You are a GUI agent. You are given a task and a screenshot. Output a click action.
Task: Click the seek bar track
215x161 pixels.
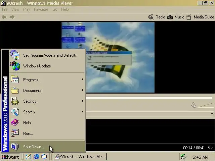pos(149,98)
